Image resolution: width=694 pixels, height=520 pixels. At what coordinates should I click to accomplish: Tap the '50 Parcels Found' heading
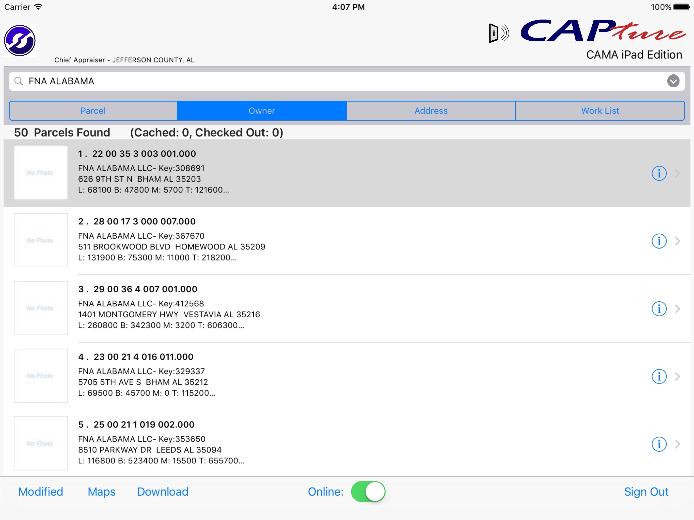click(x=62, y=133)
